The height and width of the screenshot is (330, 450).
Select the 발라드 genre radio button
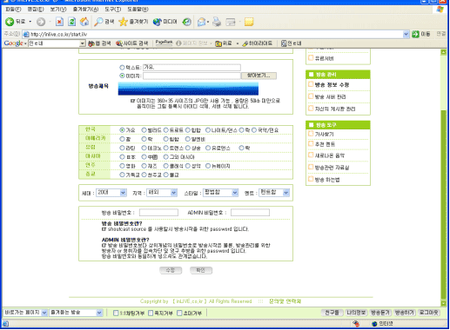tap(144, 130)
